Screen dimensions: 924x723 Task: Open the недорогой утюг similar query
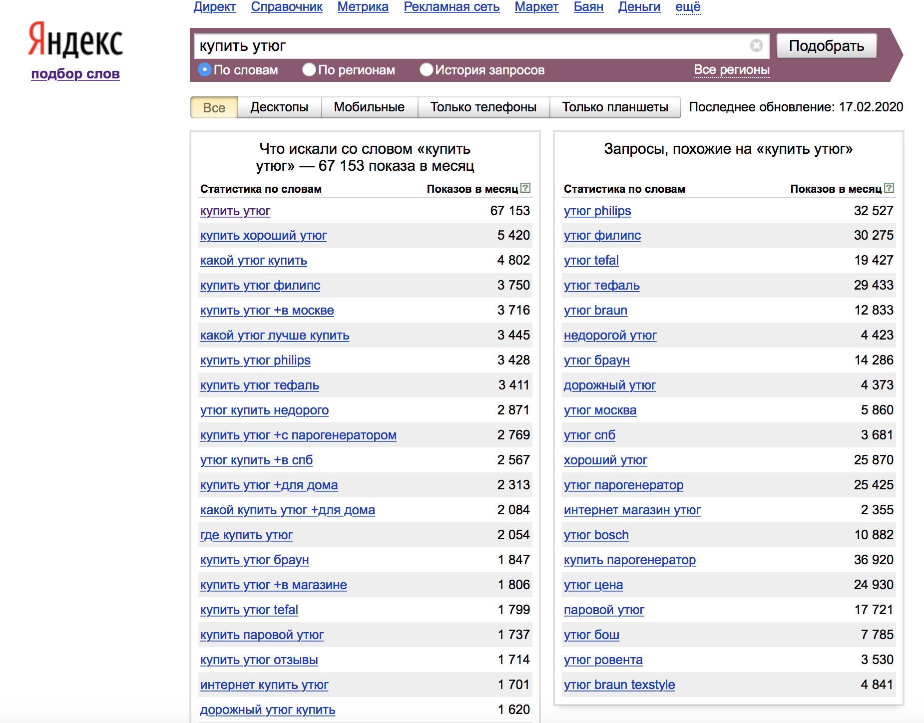610,336
